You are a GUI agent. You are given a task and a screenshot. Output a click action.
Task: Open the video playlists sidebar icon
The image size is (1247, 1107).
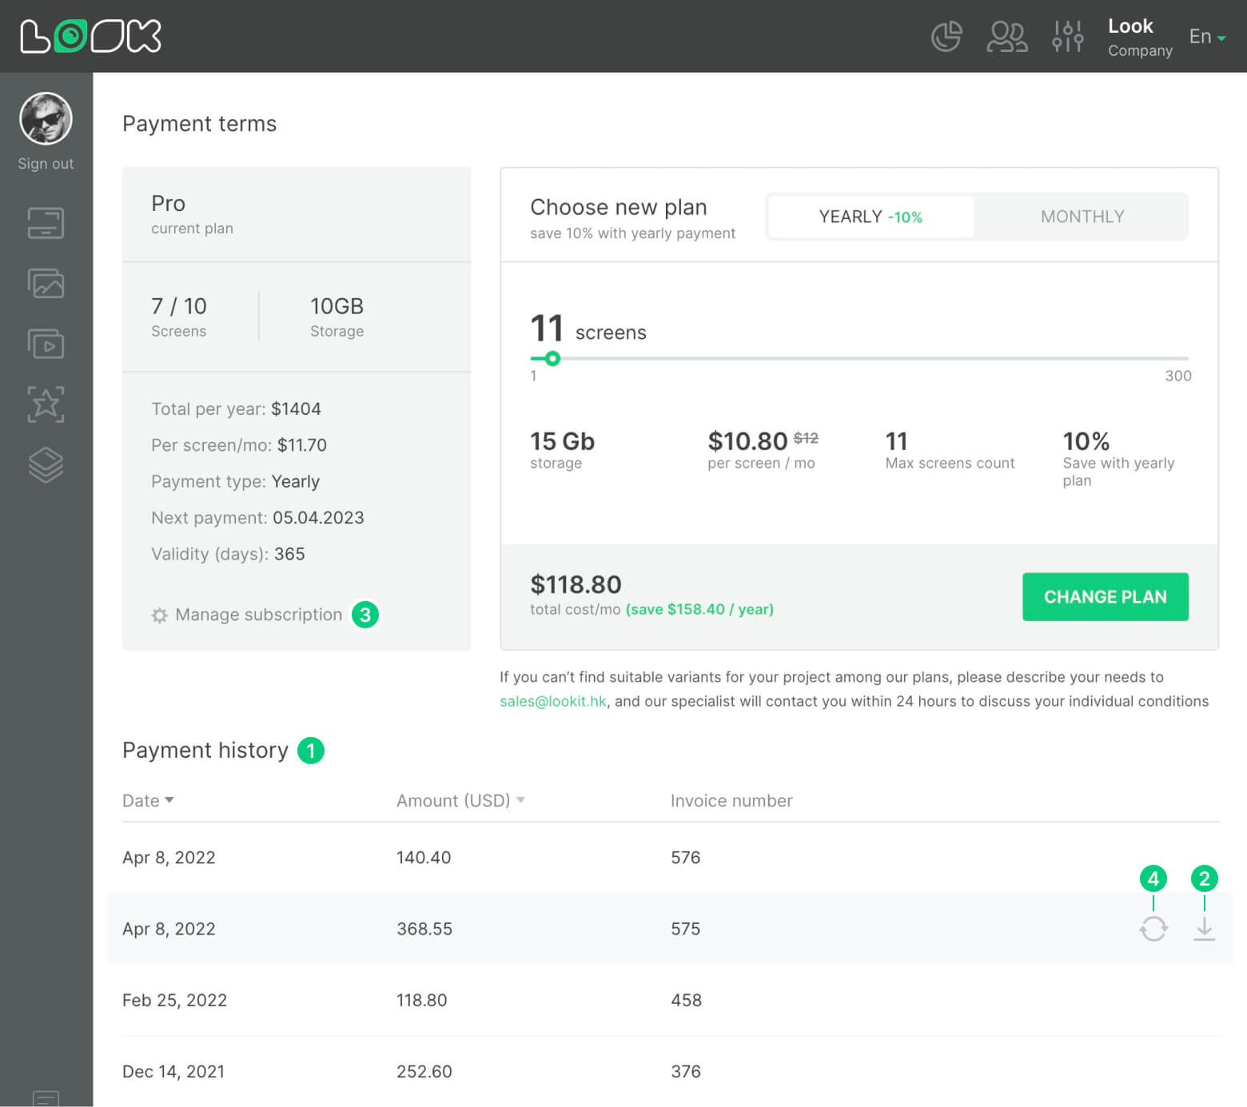coord(46,344)
